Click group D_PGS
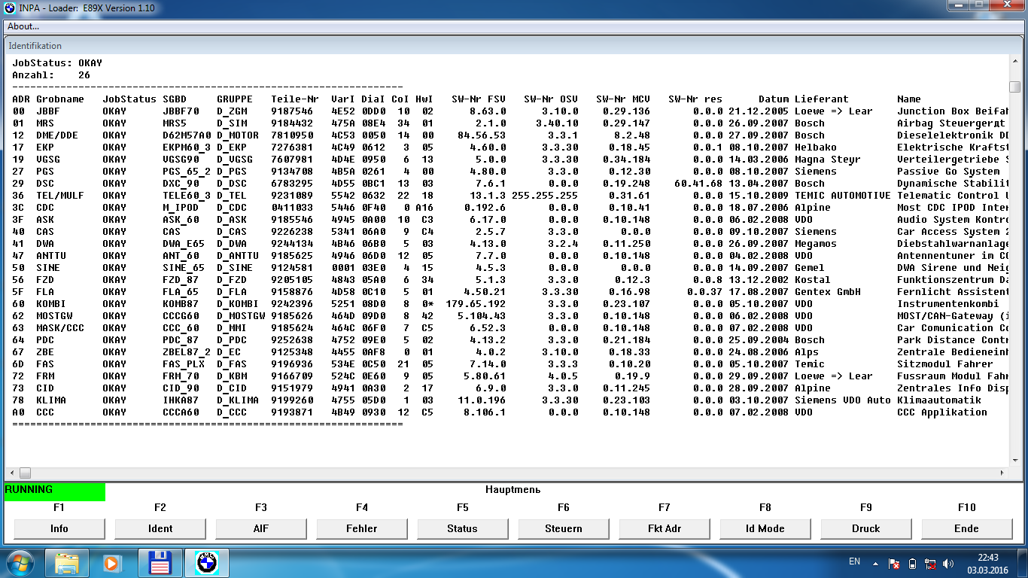This screenshot has height=578, width=1028. 232,172
